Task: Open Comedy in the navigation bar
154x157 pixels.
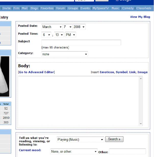Action: [x=128, y=8]
